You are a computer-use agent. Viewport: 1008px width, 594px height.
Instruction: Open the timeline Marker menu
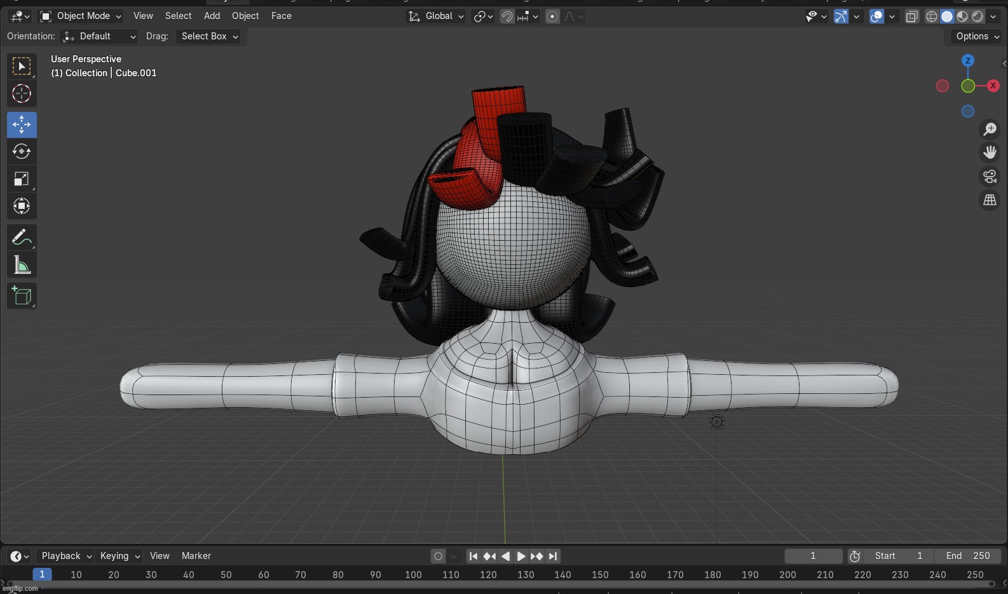196,556
